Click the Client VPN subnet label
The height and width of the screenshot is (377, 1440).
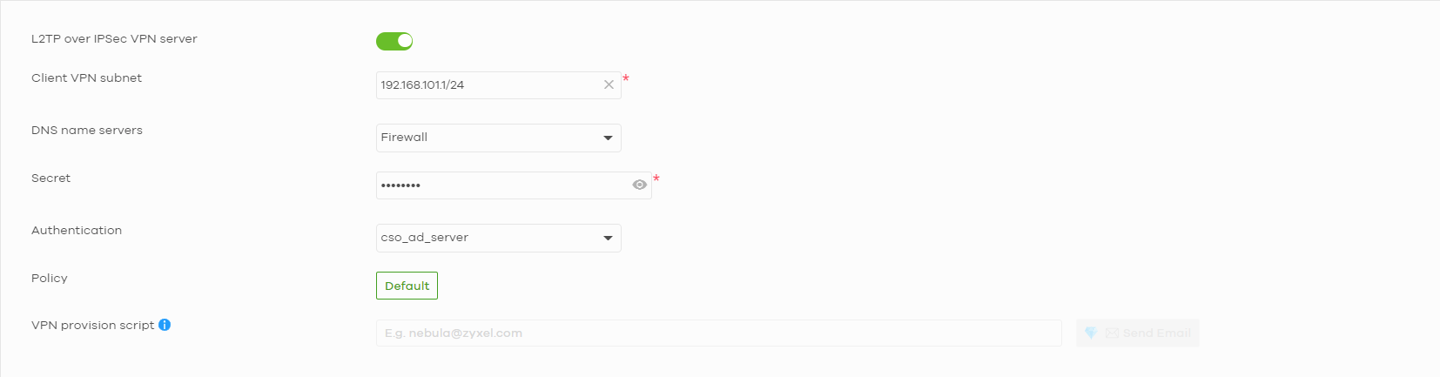pos(86,78)
